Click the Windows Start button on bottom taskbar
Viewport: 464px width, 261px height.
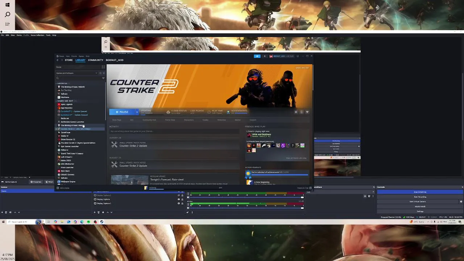[x=3, y=222]
